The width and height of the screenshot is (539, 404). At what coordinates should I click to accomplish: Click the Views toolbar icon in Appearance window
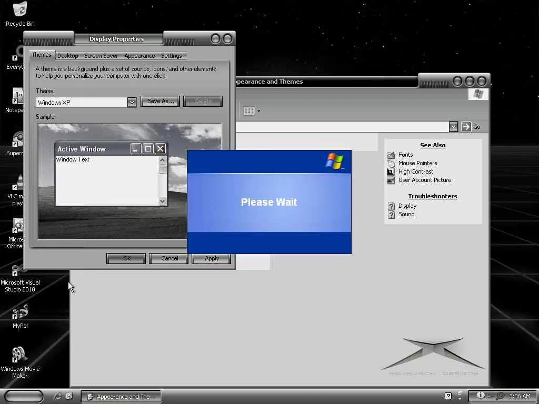(x=249, y=111)
